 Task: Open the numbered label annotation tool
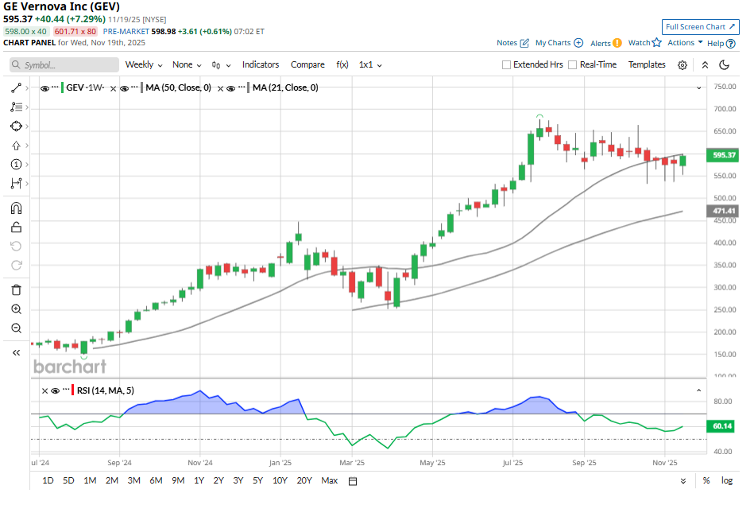16,165
